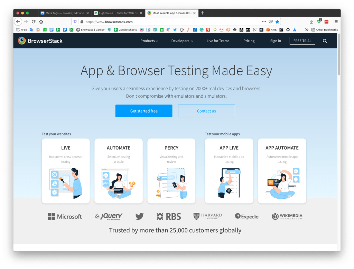Image resolution: width=354 pixels, height=269 pixels.
Task: Go back with the browser back arrow
Action: [x=18, y=22]
